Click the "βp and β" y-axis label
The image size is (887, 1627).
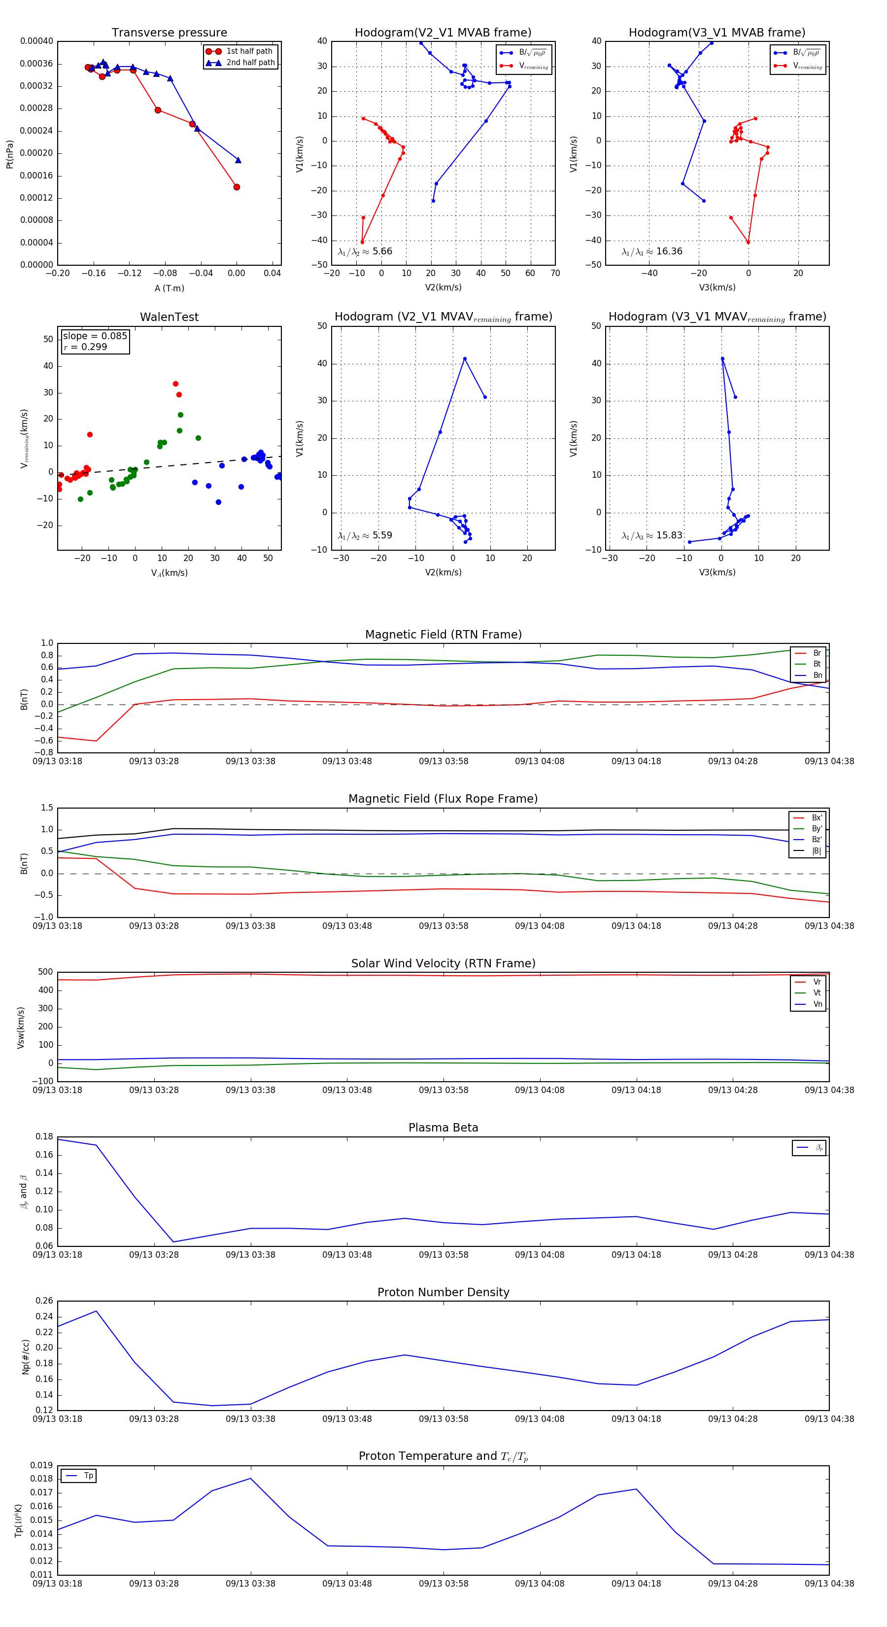pyautogui.click(x=23, y=1192)
